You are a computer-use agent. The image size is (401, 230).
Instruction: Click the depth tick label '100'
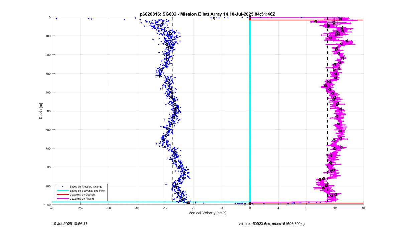point(48,36)
